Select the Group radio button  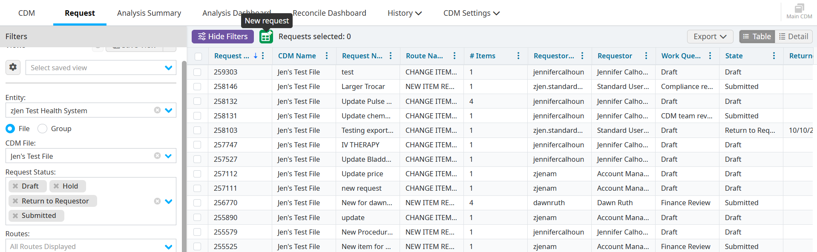pos(43,129)
